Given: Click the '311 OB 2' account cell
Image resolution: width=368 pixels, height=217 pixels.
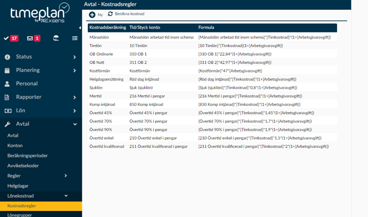Looking at the screenshot, I should tap(138, 62).
